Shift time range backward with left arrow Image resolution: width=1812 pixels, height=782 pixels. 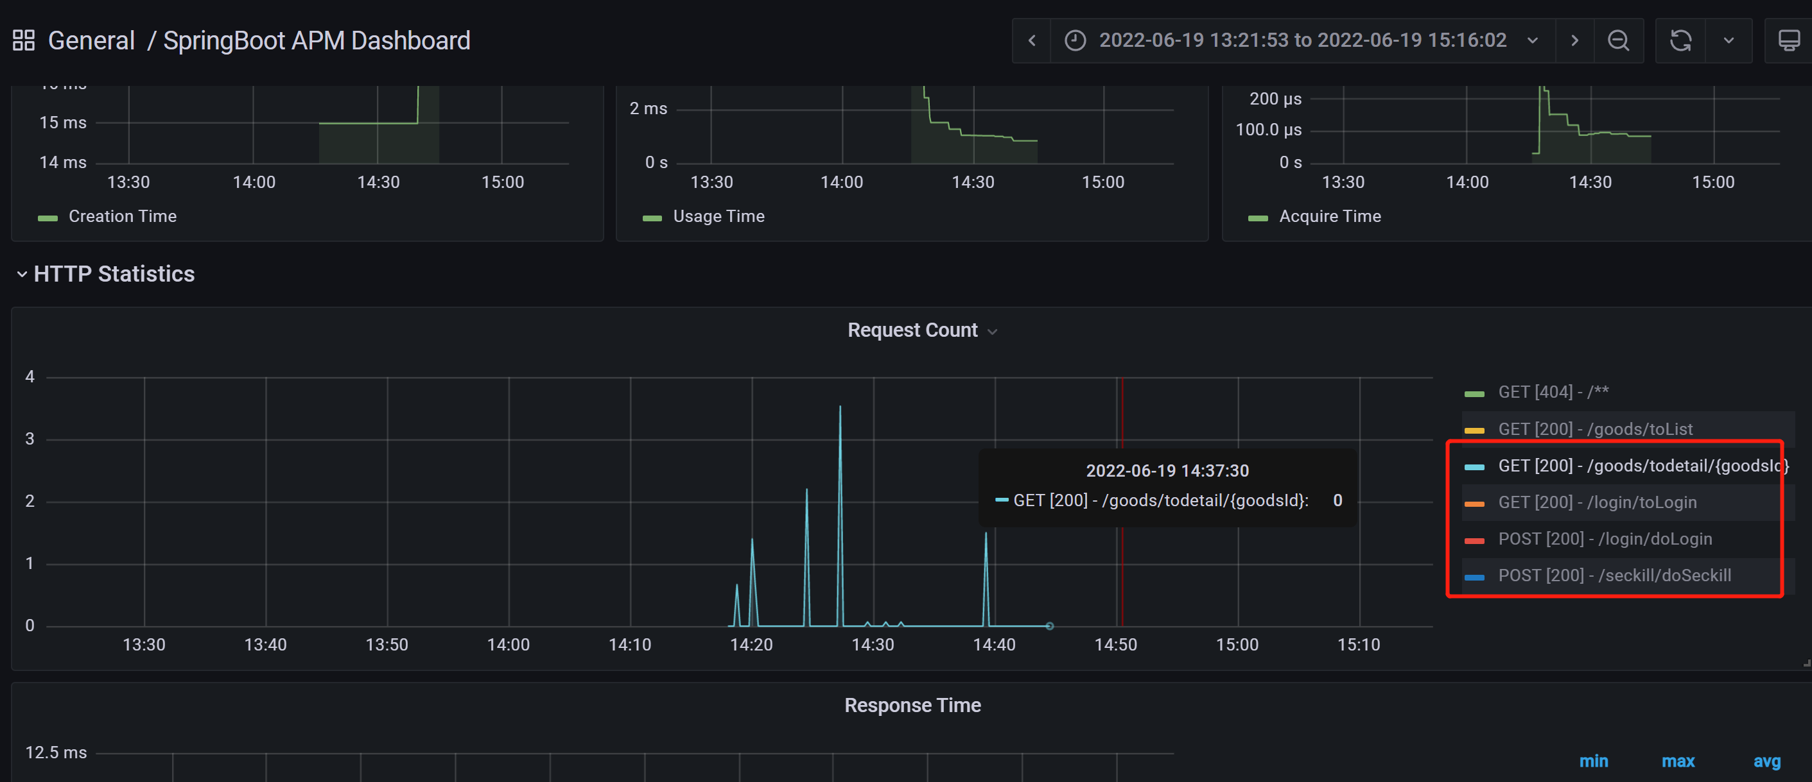click(1031, 40)
